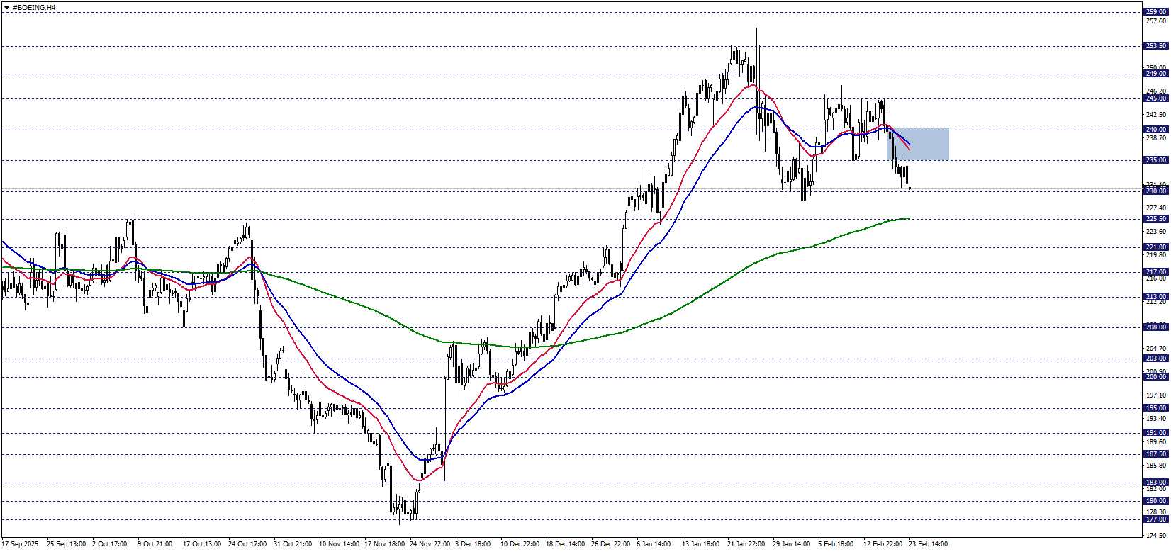Click the 23 Feb 14:00 time label
This screenshot has width=1171, height=552.
(928, 544)
